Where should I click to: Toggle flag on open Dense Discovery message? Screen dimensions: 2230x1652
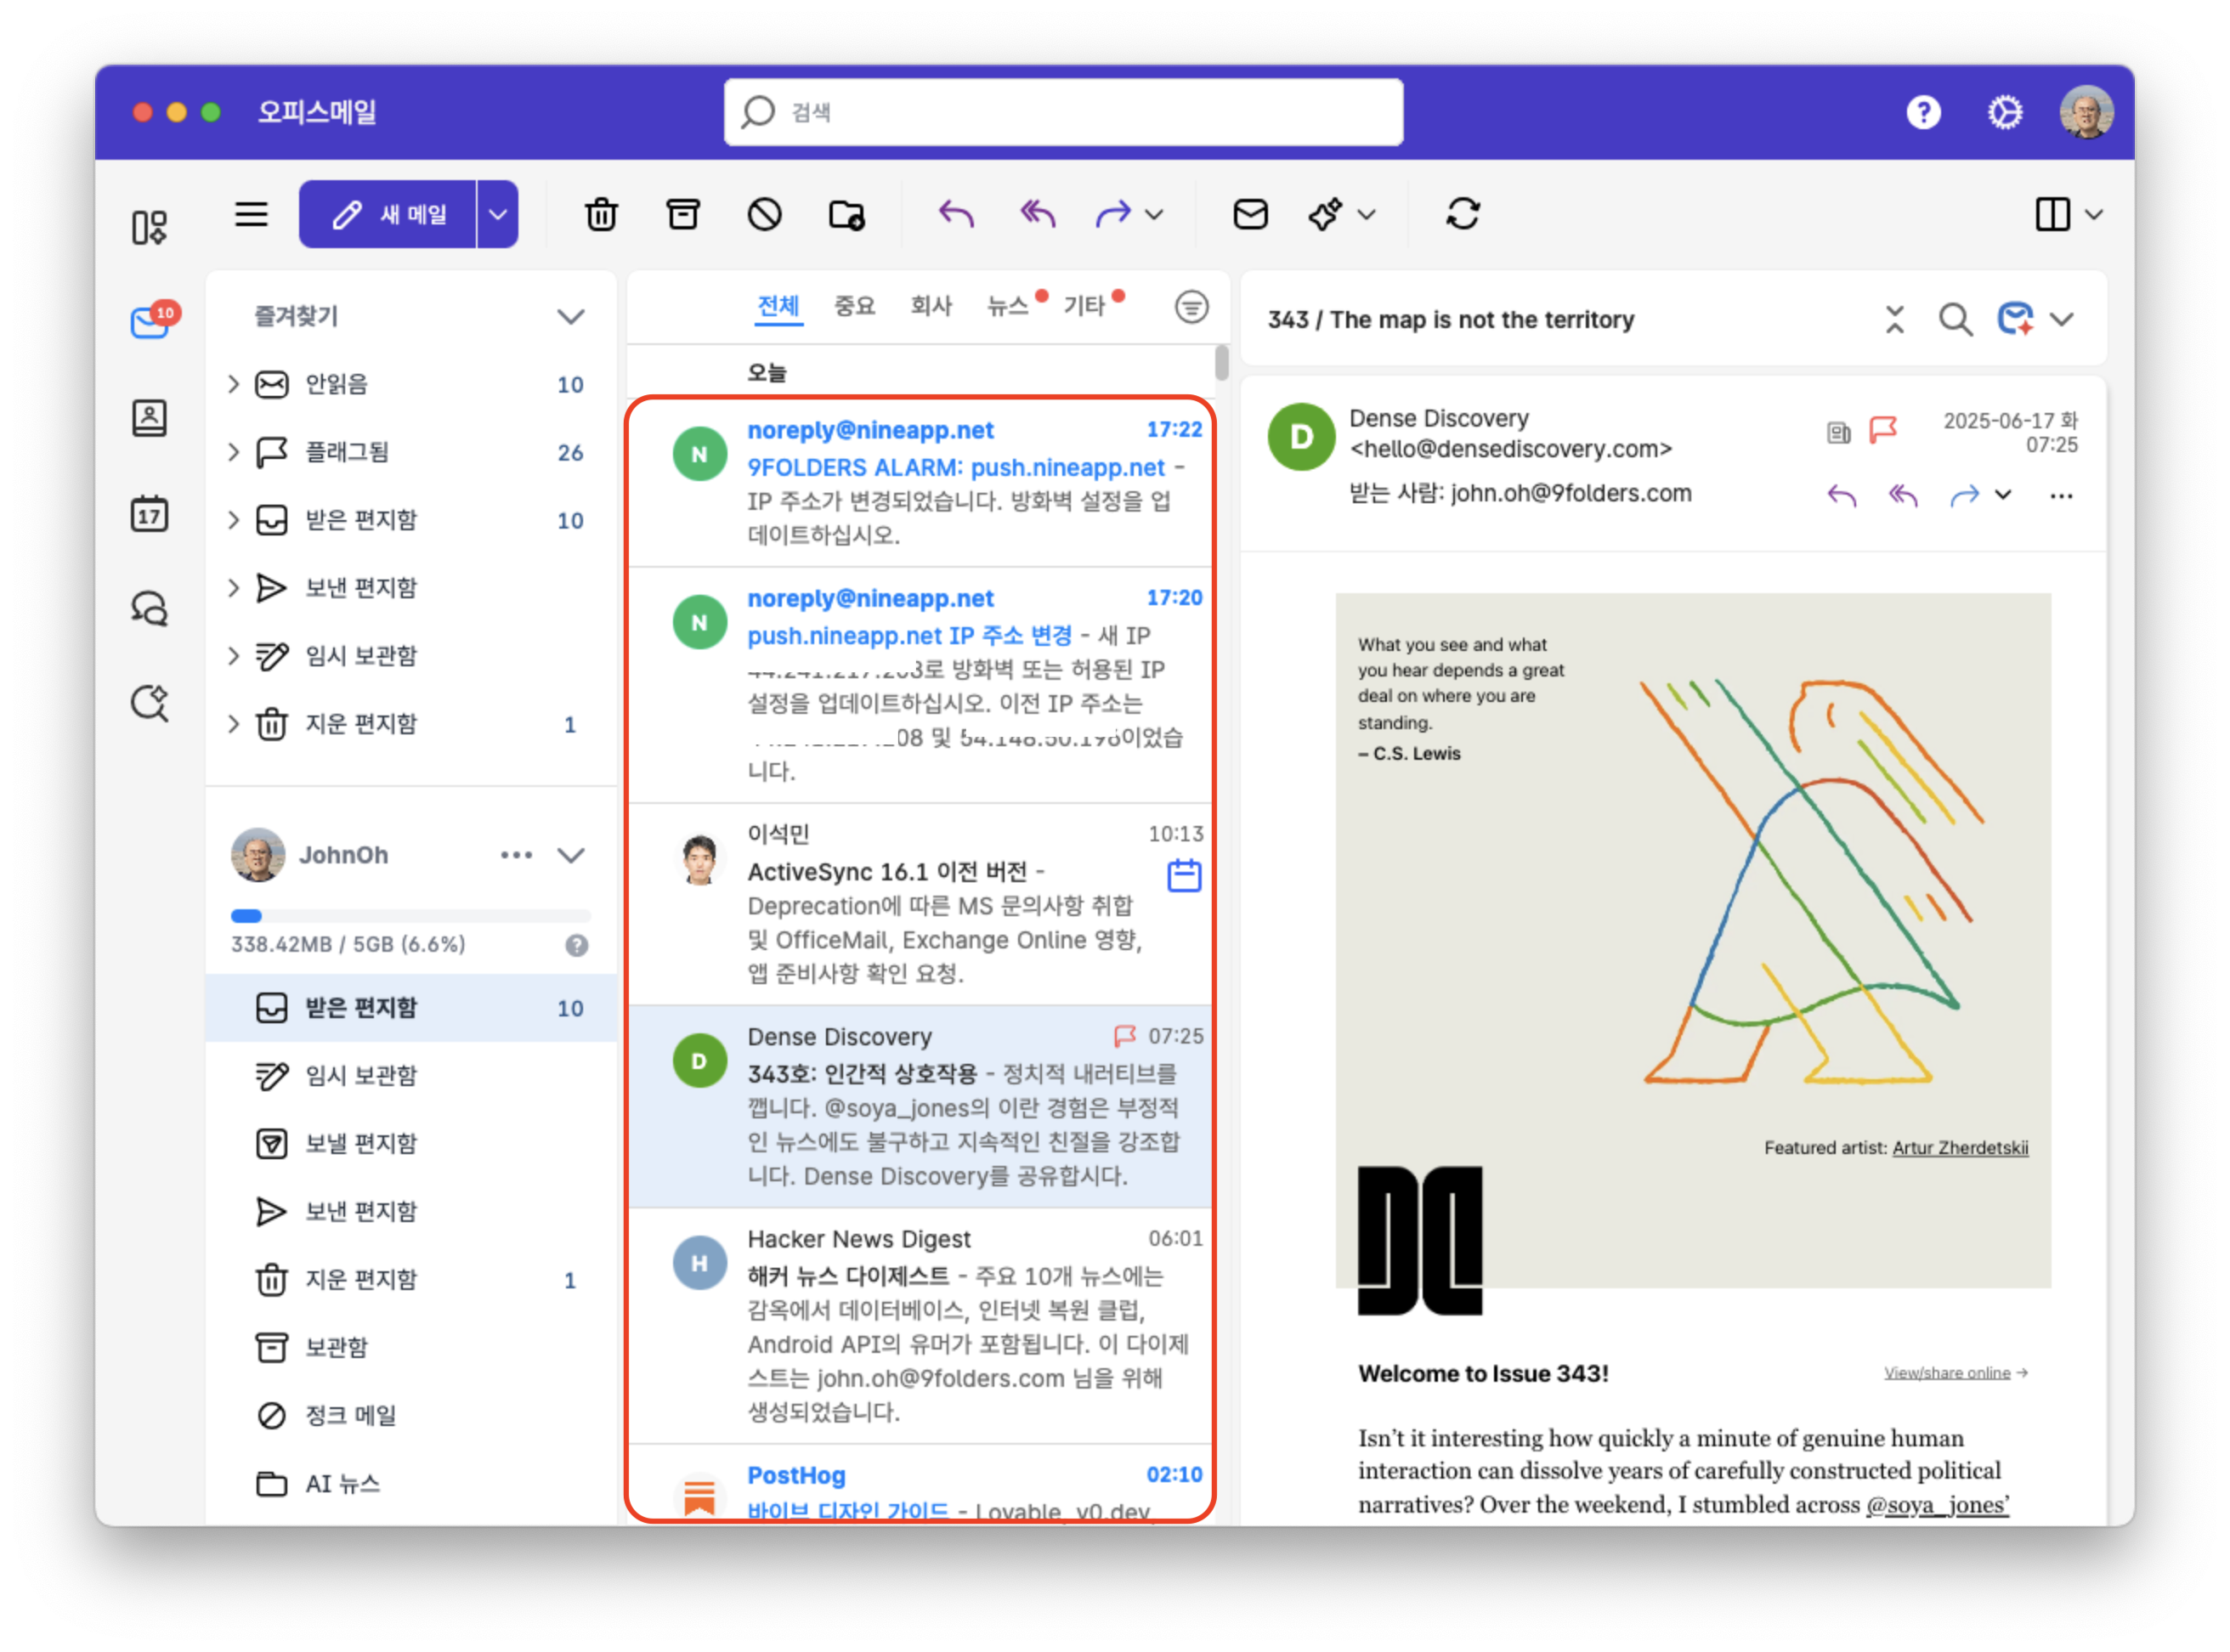coord(1883,431)
